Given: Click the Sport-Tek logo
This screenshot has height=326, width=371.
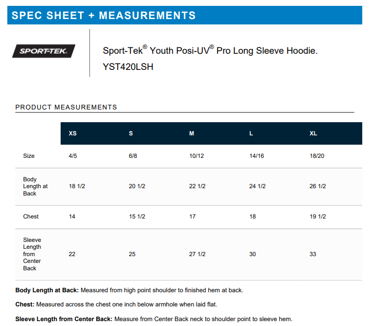Looking at the screenshot, I should click(44, 51).
